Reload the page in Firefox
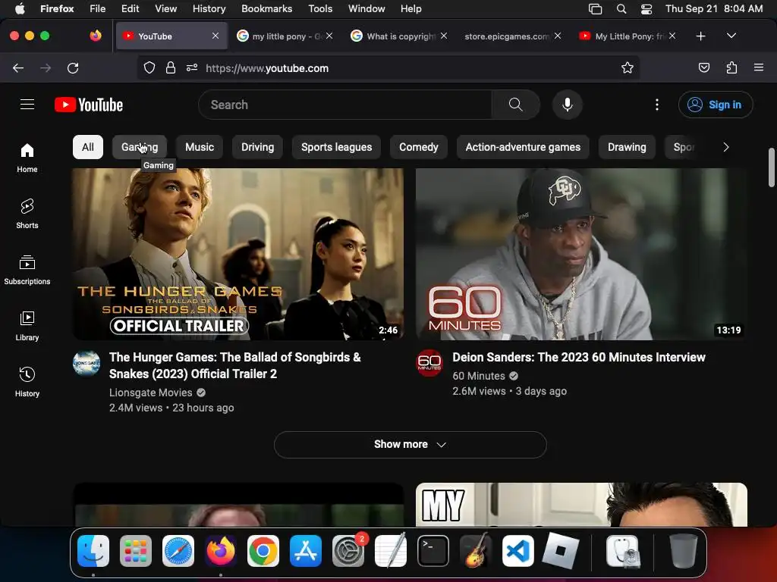 point(73,67)
